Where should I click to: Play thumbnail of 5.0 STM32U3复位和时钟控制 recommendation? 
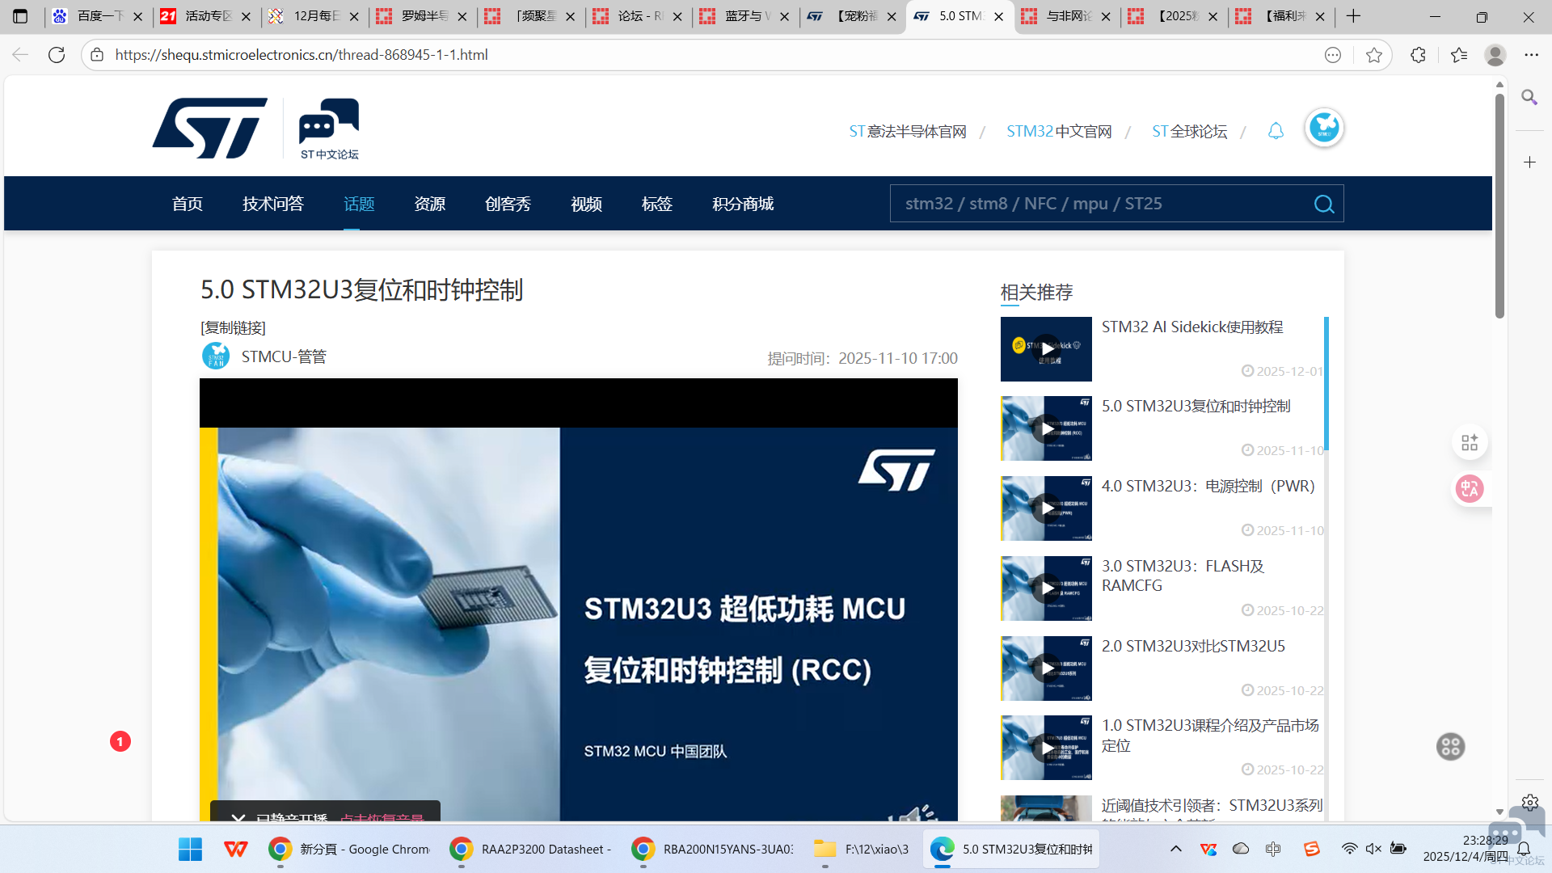1046,428
